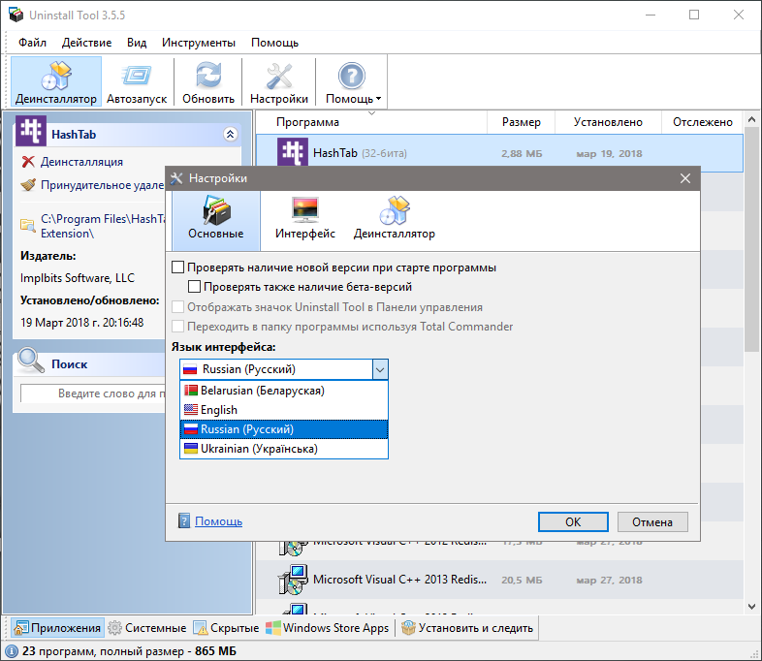Switch to the Системные bottom tab

click(146, 628)
